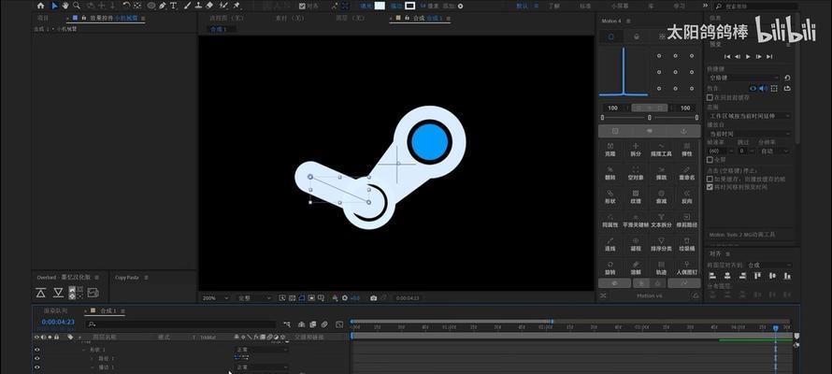Toggle the preview video eye icon
The width and height of the screenshot is (832, 374).
(753, 88)
